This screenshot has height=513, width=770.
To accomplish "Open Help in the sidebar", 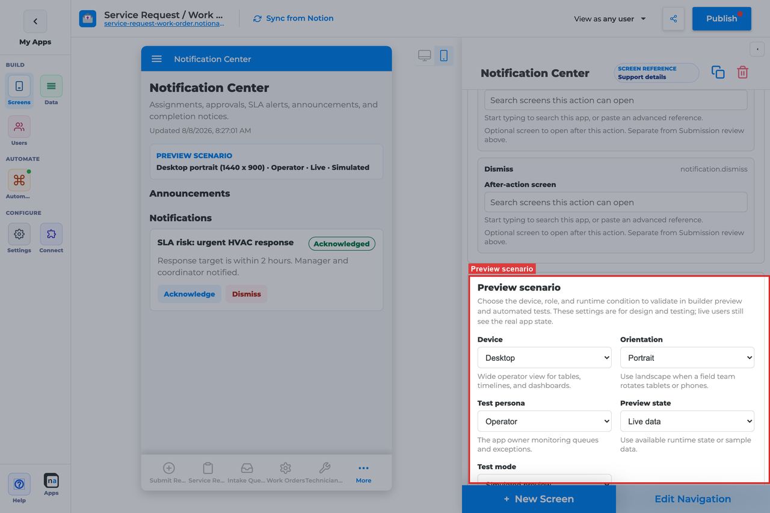I will pyautogui.click(x=19, y=488).
